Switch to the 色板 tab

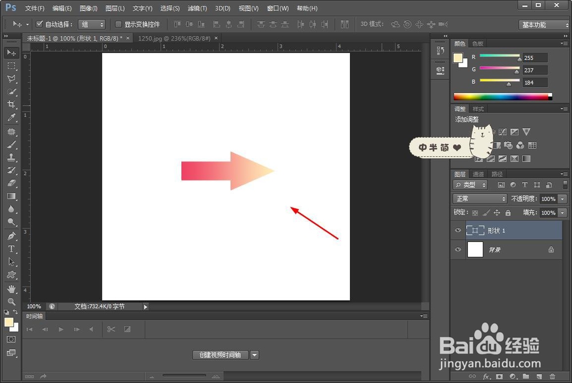(x=478, y=44)
